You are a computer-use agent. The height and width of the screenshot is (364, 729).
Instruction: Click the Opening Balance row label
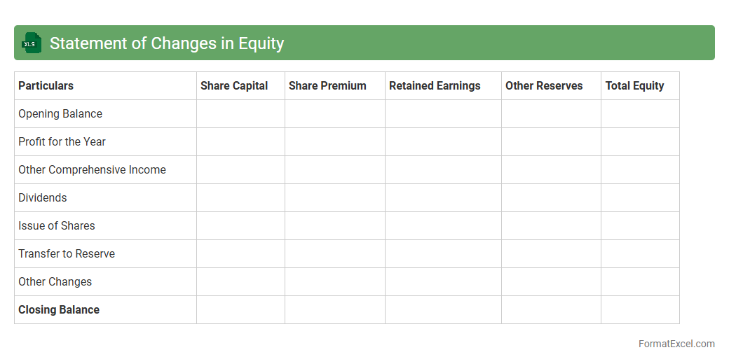[x=60, y=113]
